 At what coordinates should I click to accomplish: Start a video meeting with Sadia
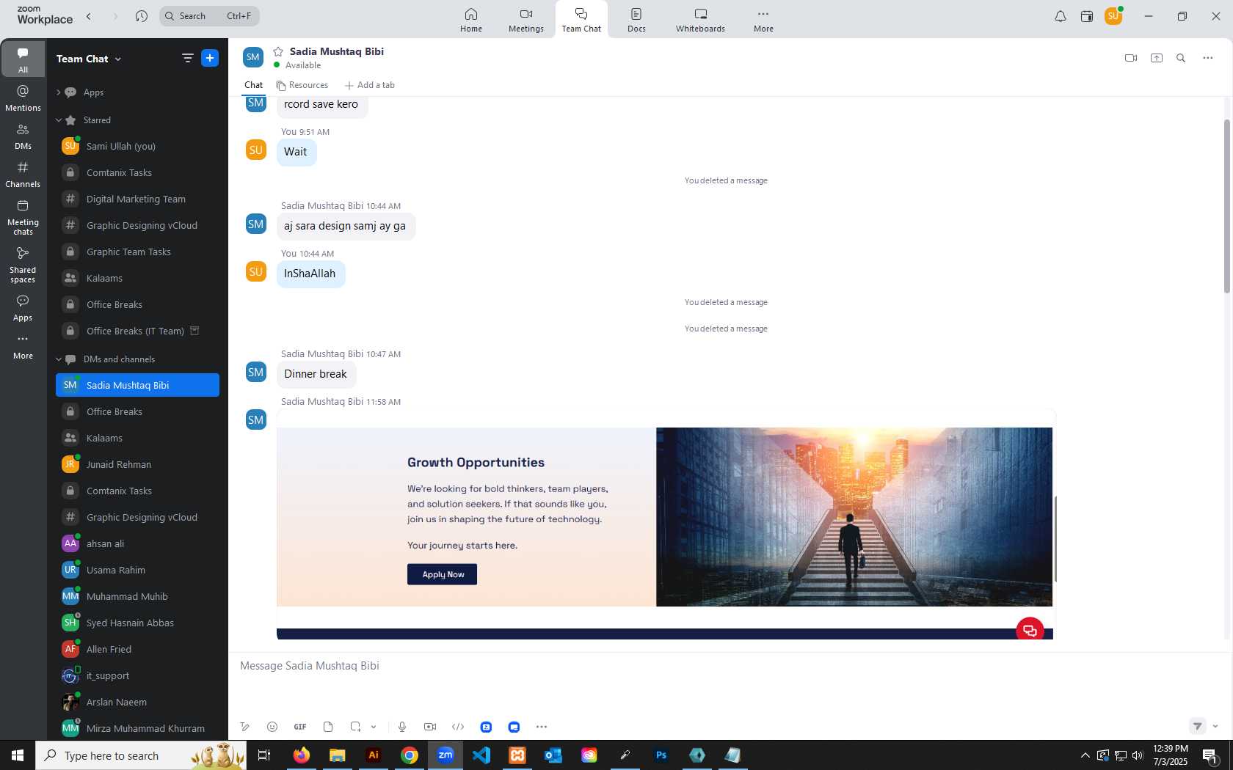click(x=1131, y=58)
